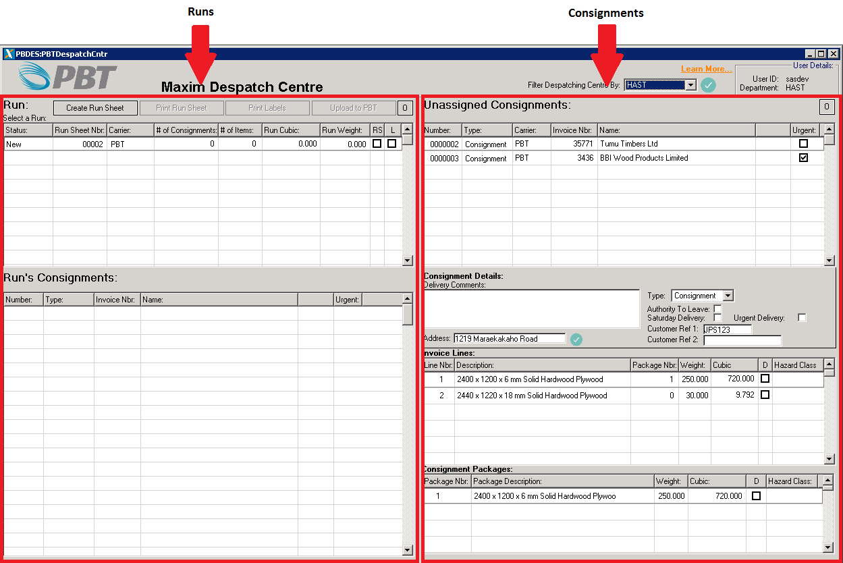The height and width of the screenshot is (563, 843).
Task: Click the # of Items column header
Action: pyautogui.click(x=240, y=130)
